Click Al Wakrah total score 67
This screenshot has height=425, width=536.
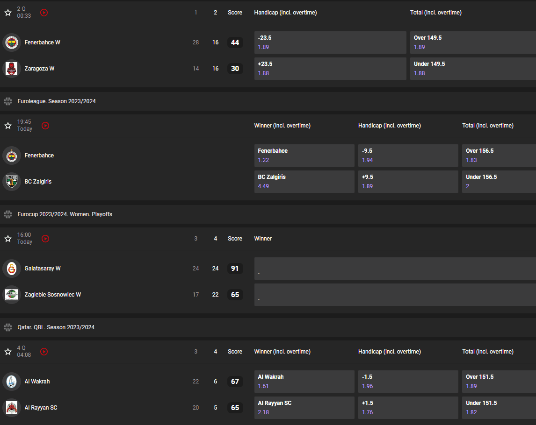pos(235,381)
